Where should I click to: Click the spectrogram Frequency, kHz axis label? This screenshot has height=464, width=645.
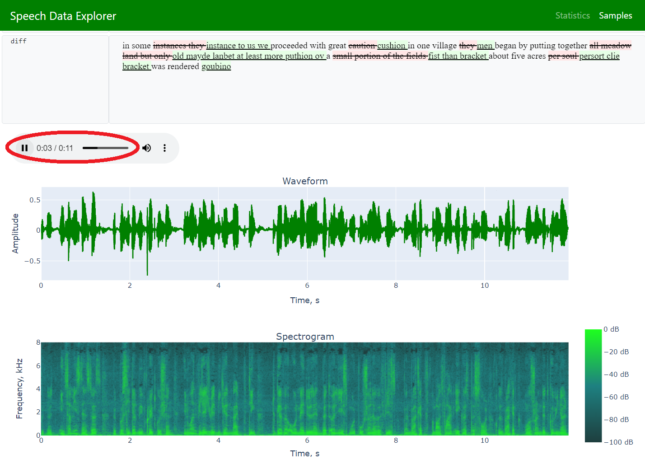pyautogui.click(x=19, y=389)
